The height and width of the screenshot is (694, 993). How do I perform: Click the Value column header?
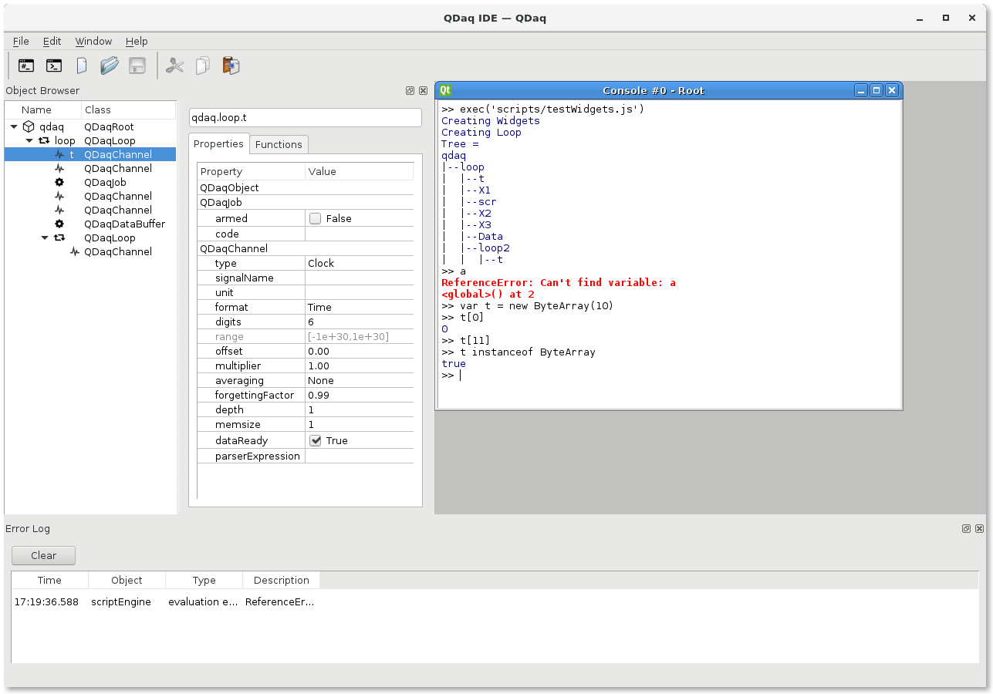pos(360,171)
